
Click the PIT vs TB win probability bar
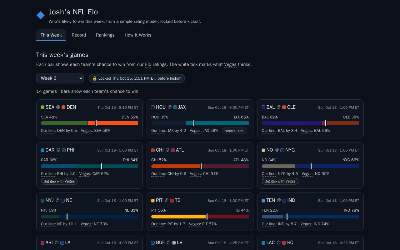point(200,217)
